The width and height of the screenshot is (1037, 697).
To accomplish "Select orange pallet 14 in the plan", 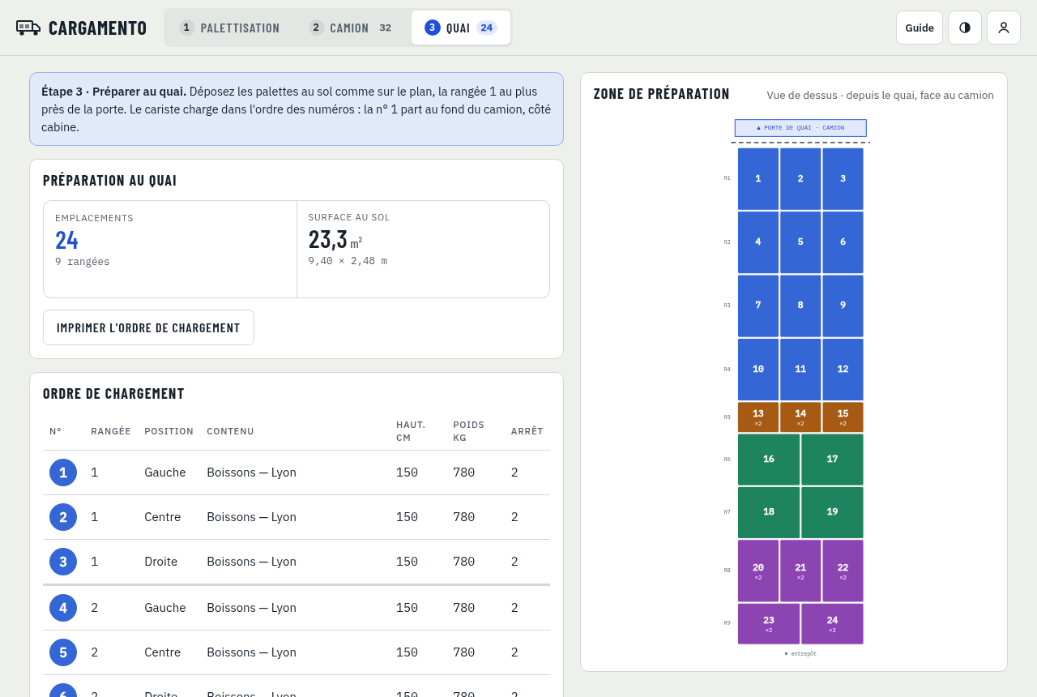I will click(x=800, y=417).
